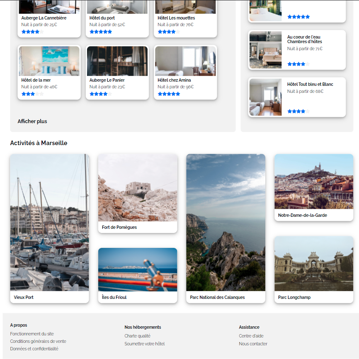Click Afficher plus to show more hotels

32,121
